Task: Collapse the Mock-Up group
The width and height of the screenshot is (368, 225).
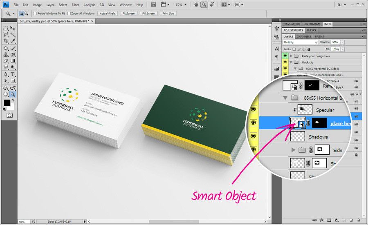Action: (x=291, y=62)
